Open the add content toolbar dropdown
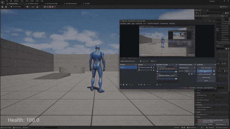230x129 pixels. click(x=28, y=7)
